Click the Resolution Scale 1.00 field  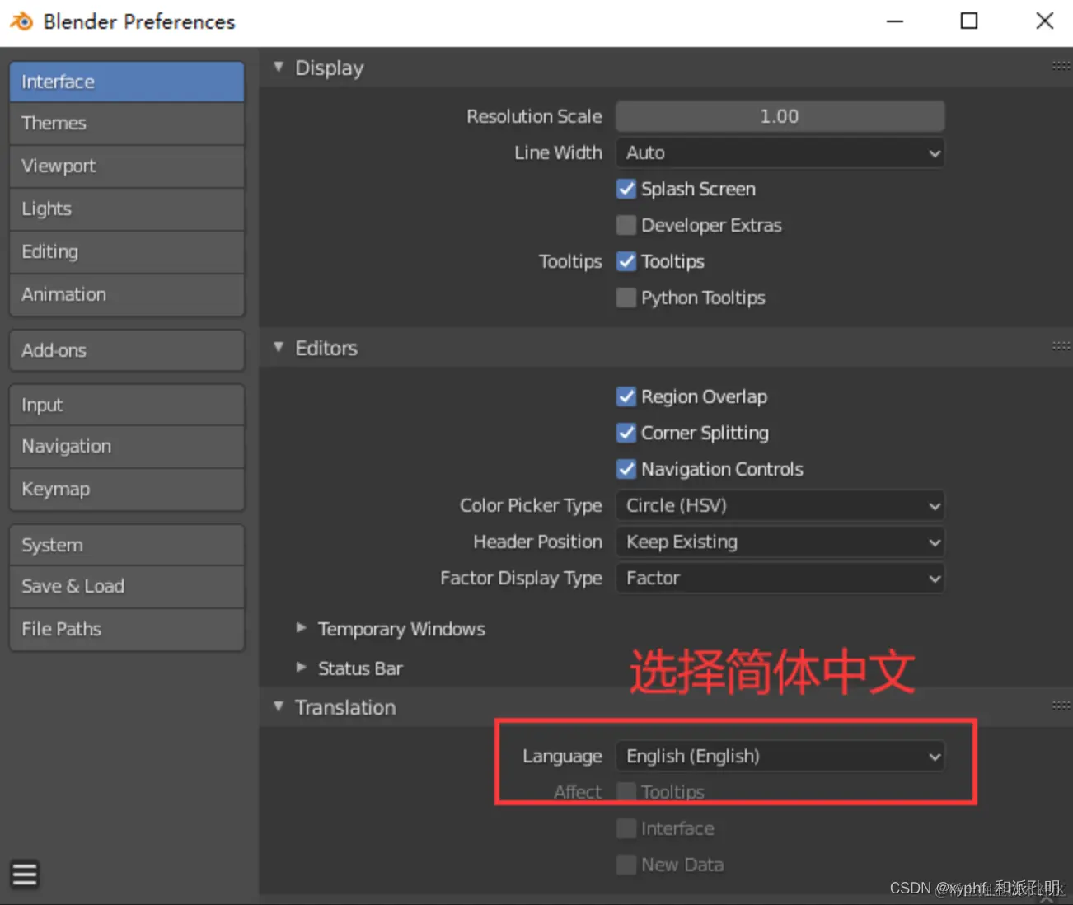tap(780, 116)
